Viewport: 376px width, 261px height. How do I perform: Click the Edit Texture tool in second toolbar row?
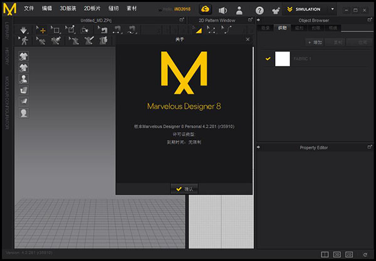pyautogui.click(x=41, y=41)
